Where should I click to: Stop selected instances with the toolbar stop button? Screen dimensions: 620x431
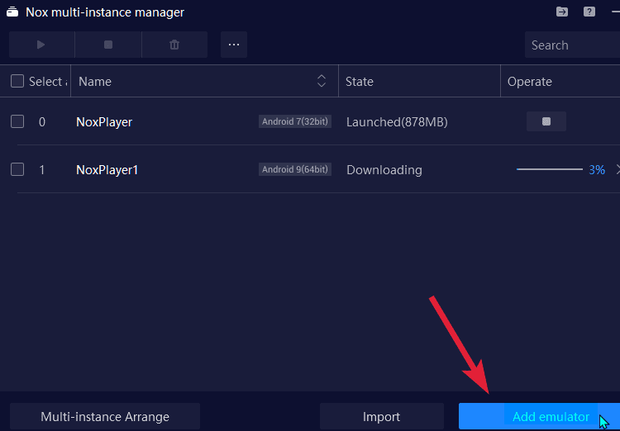[x=108, y=45]
